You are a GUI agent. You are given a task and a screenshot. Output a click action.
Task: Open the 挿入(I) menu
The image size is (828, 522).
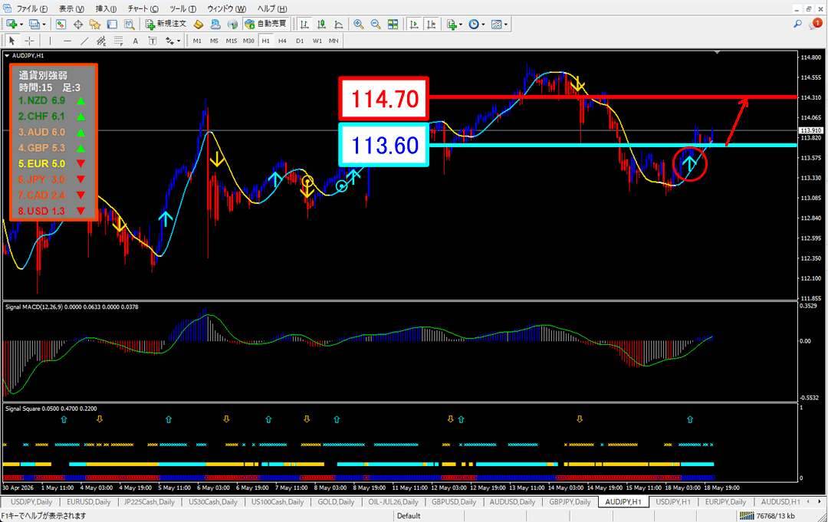(x=106, y=9)
